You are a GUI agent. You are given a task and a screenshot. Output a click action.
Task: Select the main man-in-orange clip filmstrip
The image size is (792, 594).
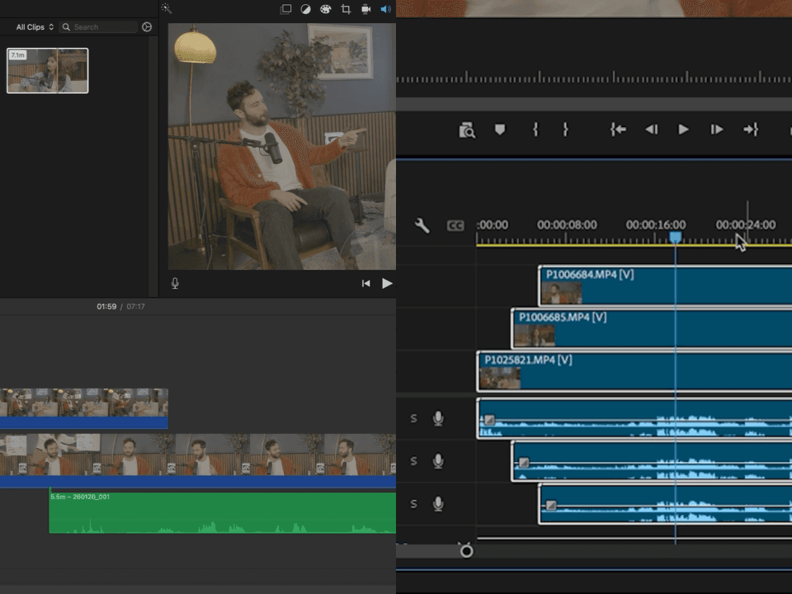198,460
